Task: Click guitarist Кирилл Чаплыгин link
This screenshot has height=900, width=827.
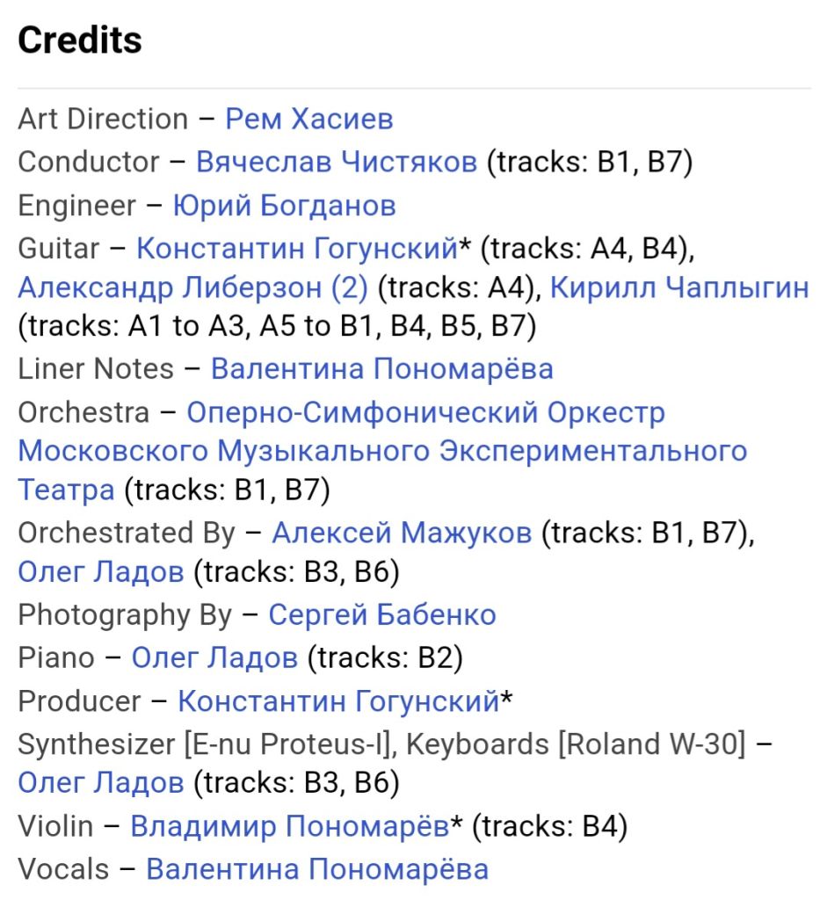Action: [x=679, y=287]
